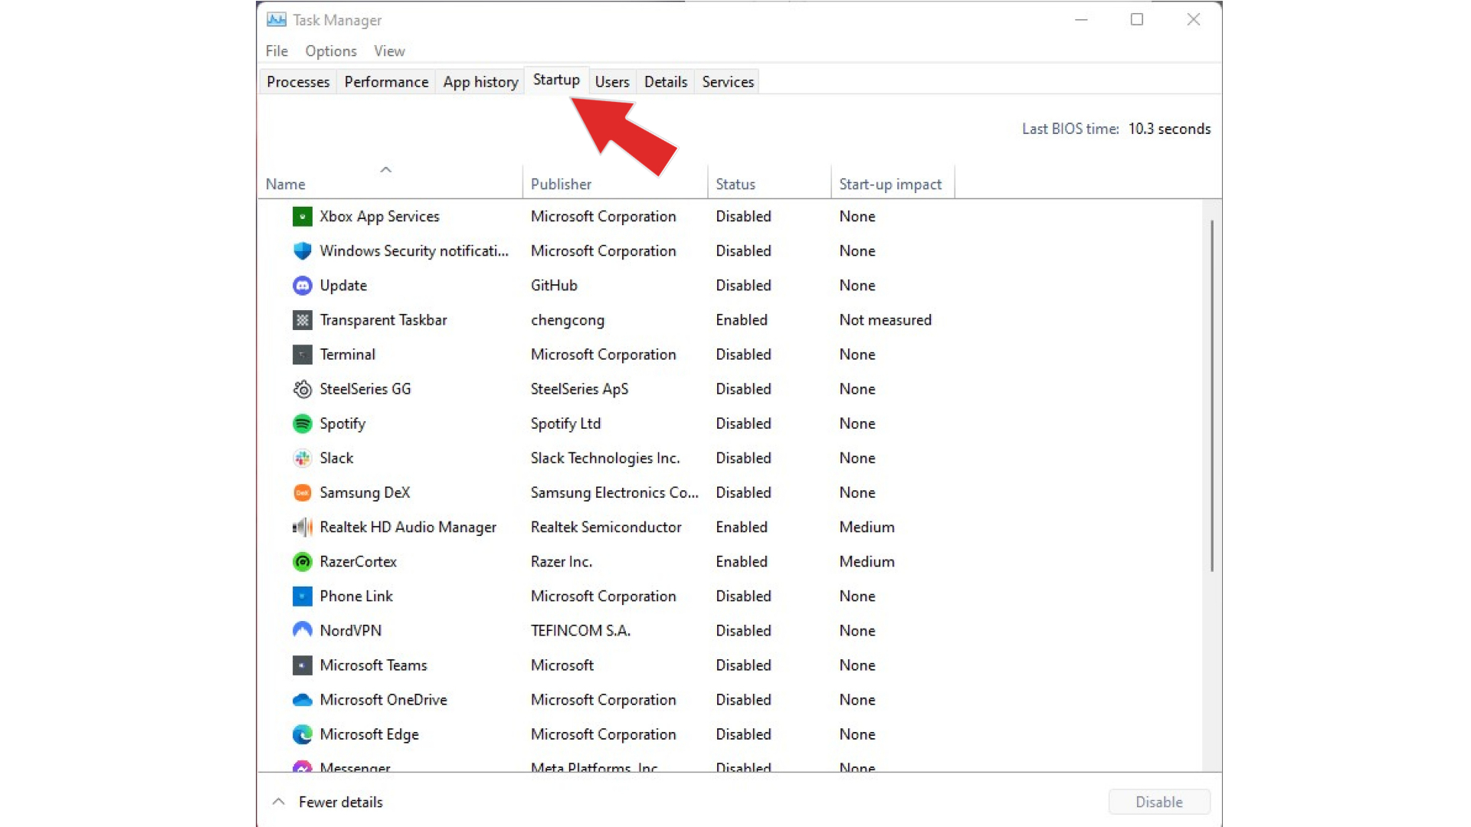Screen dimensions: 1471x827
Task: Switch to the App history tab
Action: (x=480, y=82)
